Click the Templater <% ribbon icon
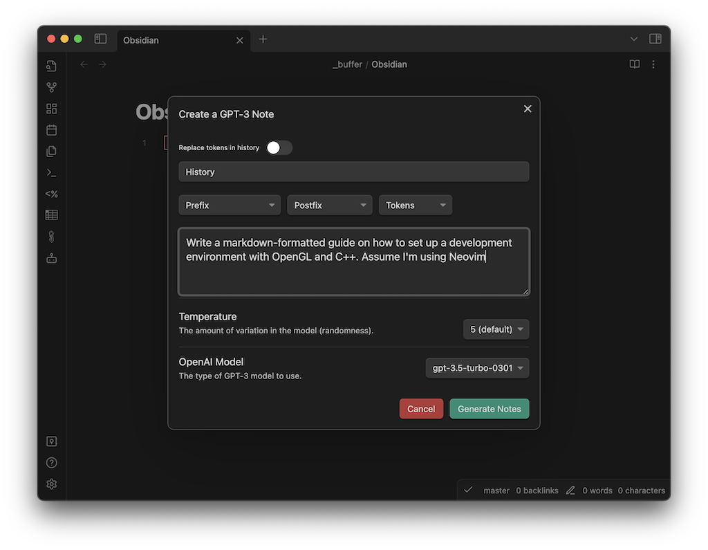This screenshot has height=550, width=708. click(x=51, y=194)
